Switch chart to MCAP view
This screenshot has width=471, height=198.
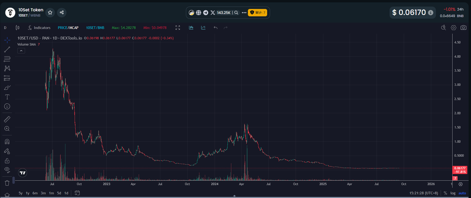pos(74,28)
